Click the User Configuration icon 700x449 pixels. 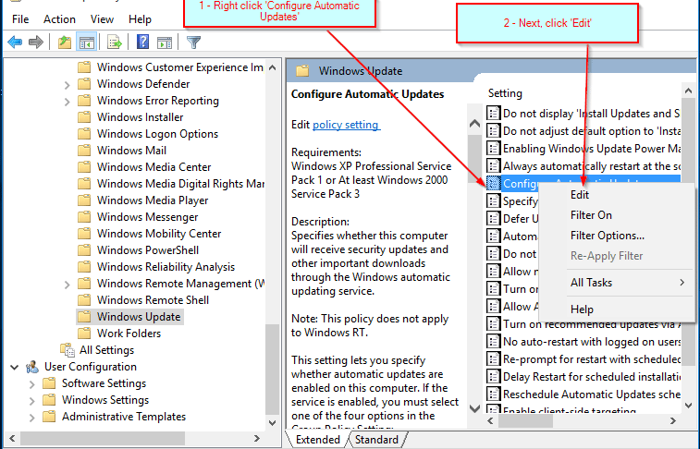point(32,367)
